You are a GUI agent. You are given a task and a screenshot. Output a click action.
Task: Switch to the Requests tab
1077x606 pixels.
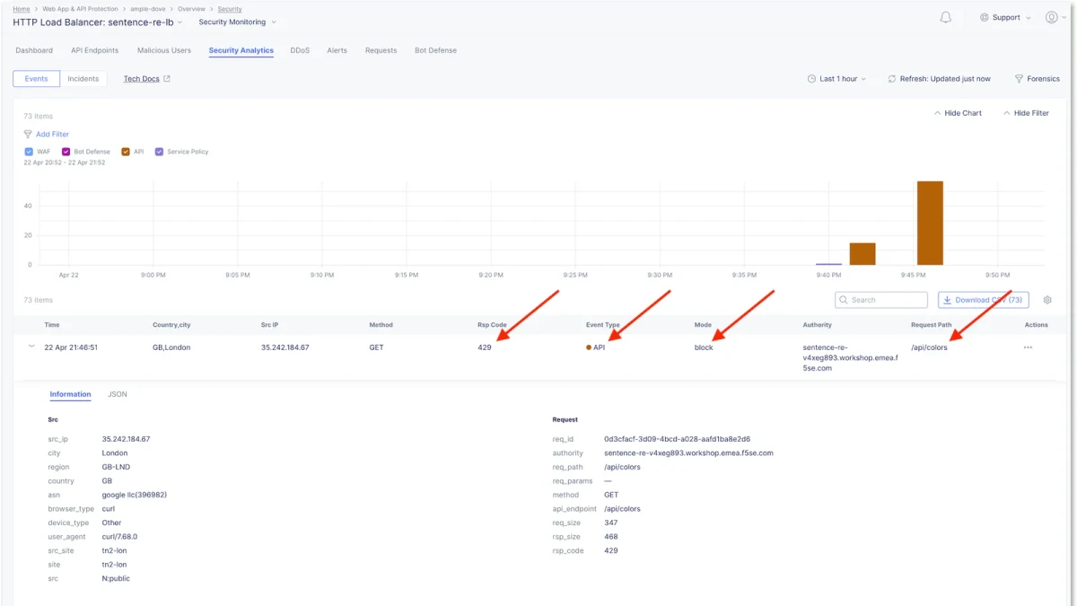381,50
